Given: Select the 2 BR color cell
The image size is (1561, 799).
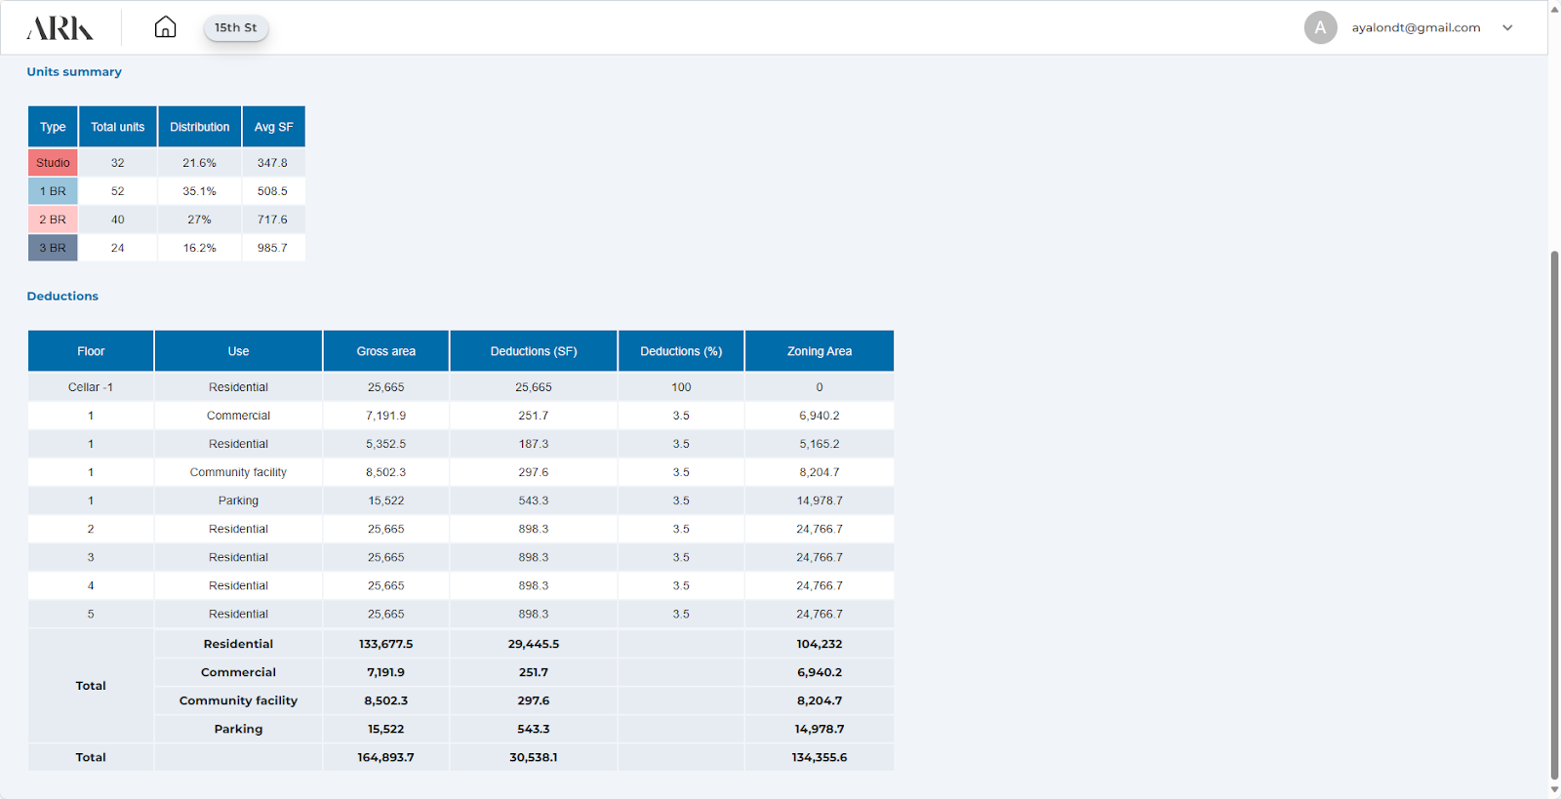Looking at the screenshot, I should 53,220.
